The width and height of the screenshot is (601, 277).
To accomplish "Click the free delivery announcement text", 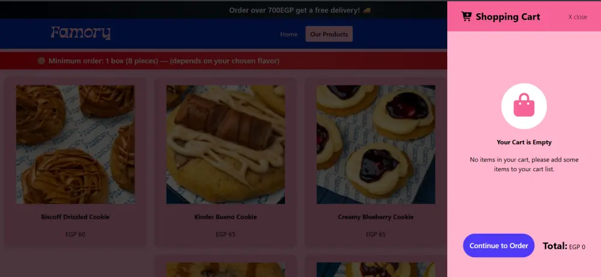I will tap(294, 10).
